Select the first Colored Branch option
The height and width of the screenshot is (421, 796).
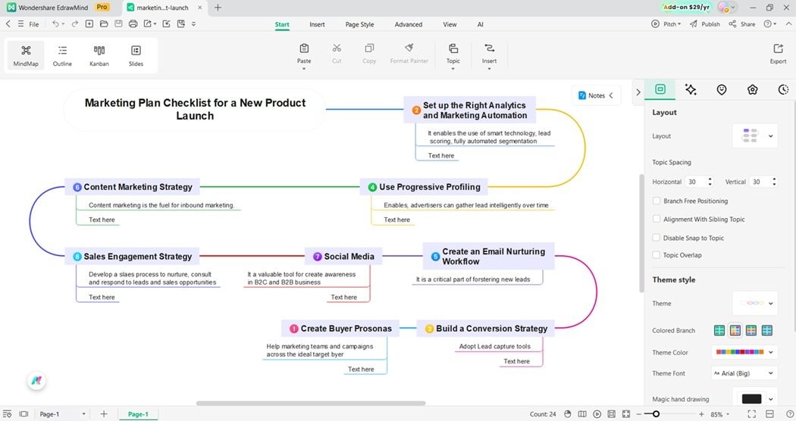(719, 330)
